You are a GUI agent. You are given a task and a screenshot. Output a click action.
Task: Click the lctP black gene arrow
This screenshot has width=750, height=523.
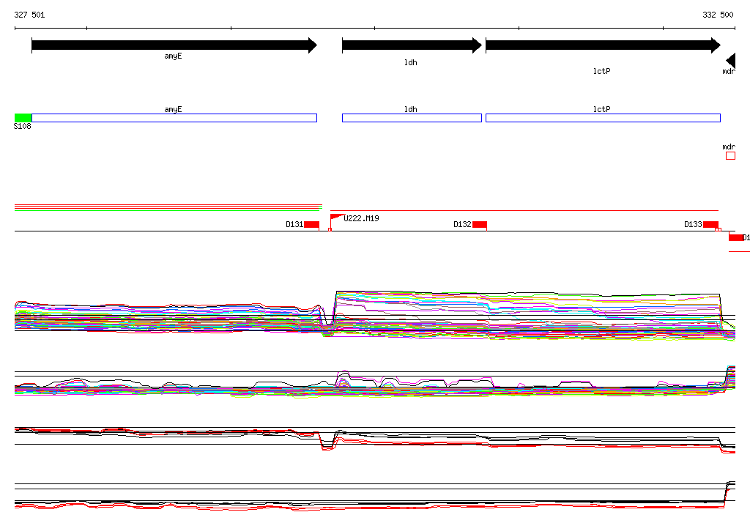tap(604, 45)
